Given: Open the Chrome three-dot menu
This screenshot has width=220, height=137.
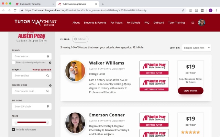Looking at the screenshot, I should click(x=216, y=10).
